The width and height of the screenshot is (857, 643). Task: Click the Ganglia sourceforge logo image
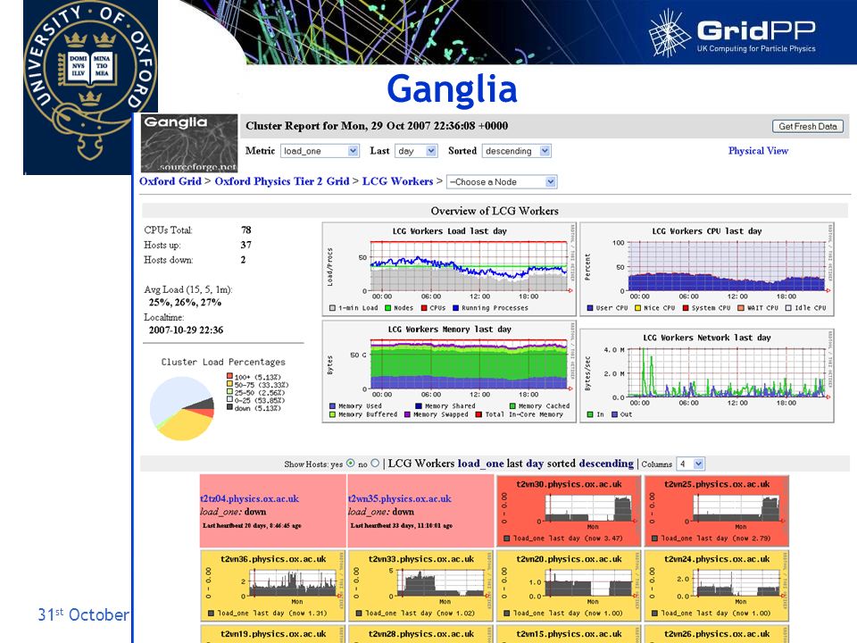coord(189,143)
